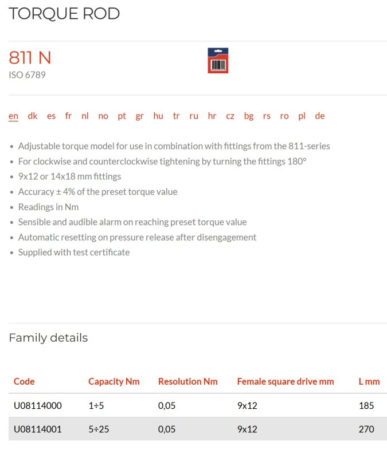
Task: Select the U08114000 table row
Action: 198,405
